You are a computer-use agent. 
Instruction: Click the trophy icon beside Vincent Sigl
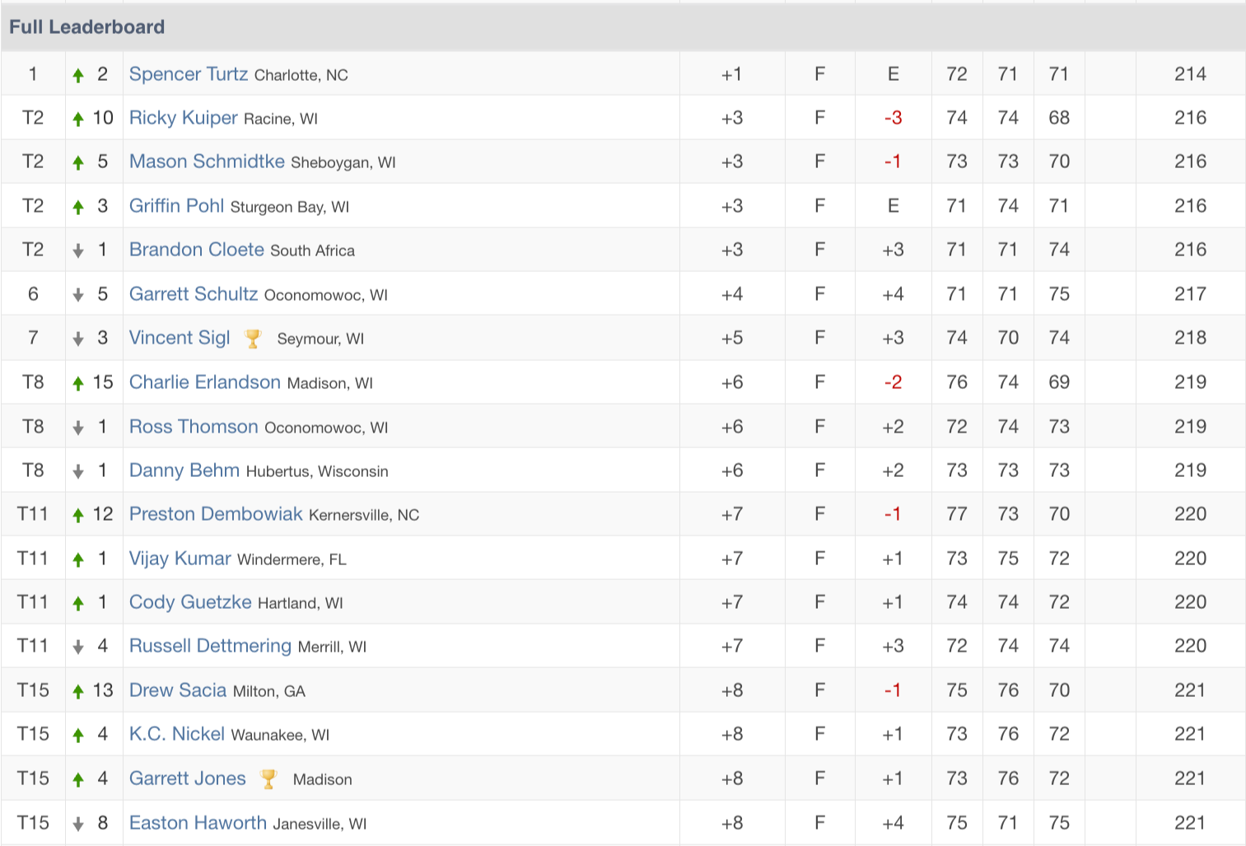[x=253, y=339]
